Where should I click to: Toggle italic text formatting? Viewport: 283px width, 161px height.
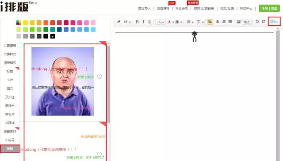[x=143, y=22]
